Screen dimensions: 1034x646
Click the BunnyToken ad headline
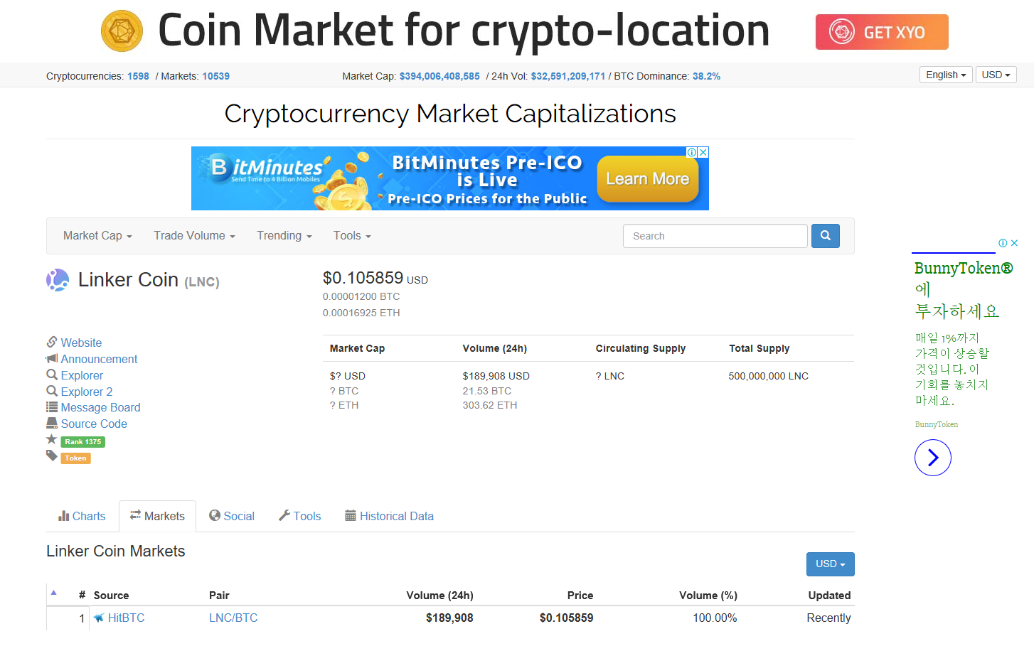tap(963, 289)
